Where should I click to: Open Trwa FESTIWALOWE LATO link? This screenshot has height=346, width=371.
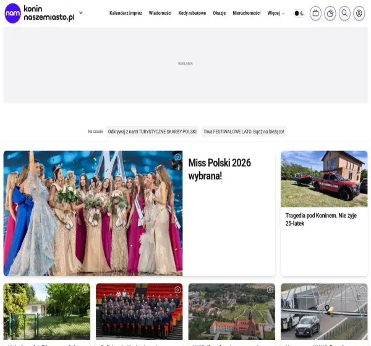point(244,132)
